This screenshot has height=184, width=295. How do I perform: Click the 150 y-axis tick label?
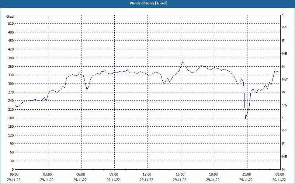coord(11,127)
